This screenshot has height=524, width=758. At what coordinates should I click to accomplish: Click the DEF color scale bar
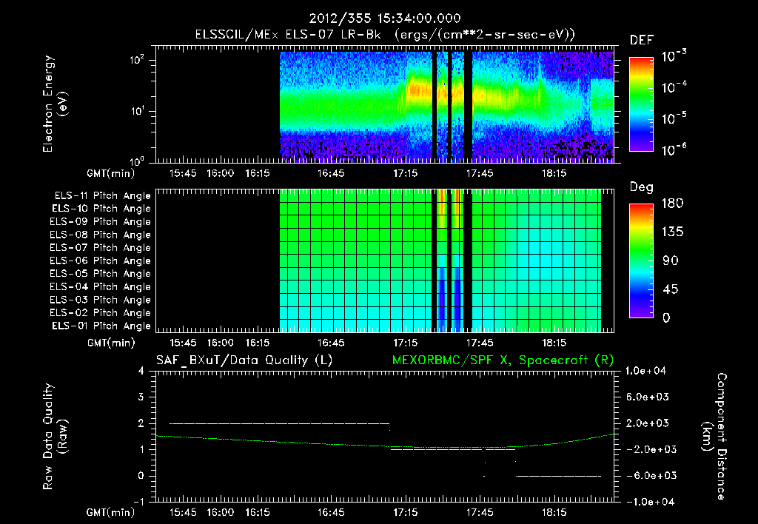pyautogui.click(x=641, y=104)
